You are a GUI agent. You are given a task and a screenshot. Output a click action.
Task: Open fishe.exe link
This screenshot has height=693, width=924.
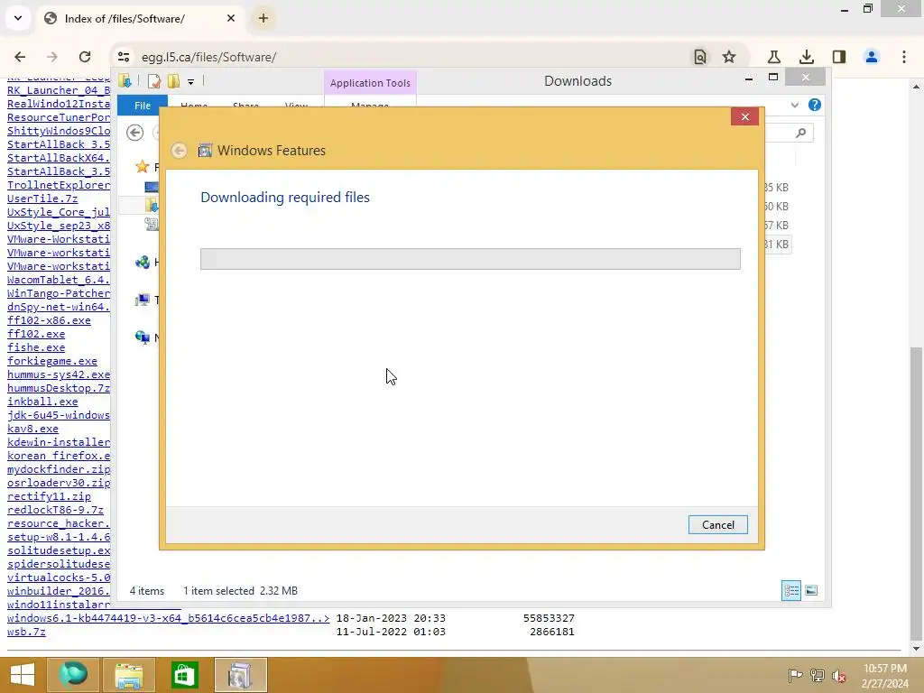point(36,347)
